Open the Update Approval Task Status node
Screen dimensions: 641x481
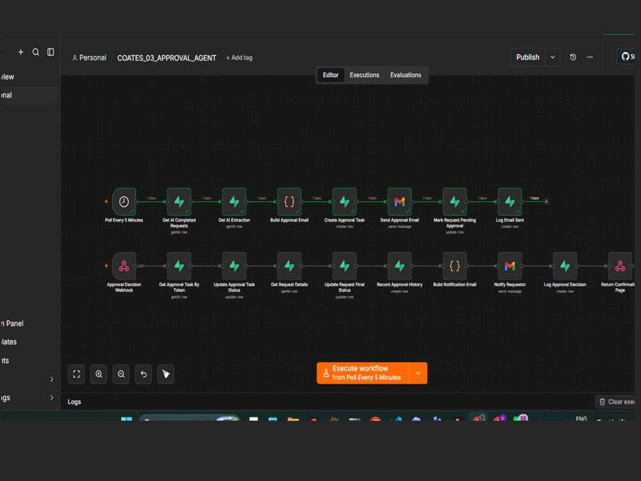point(234,266)
